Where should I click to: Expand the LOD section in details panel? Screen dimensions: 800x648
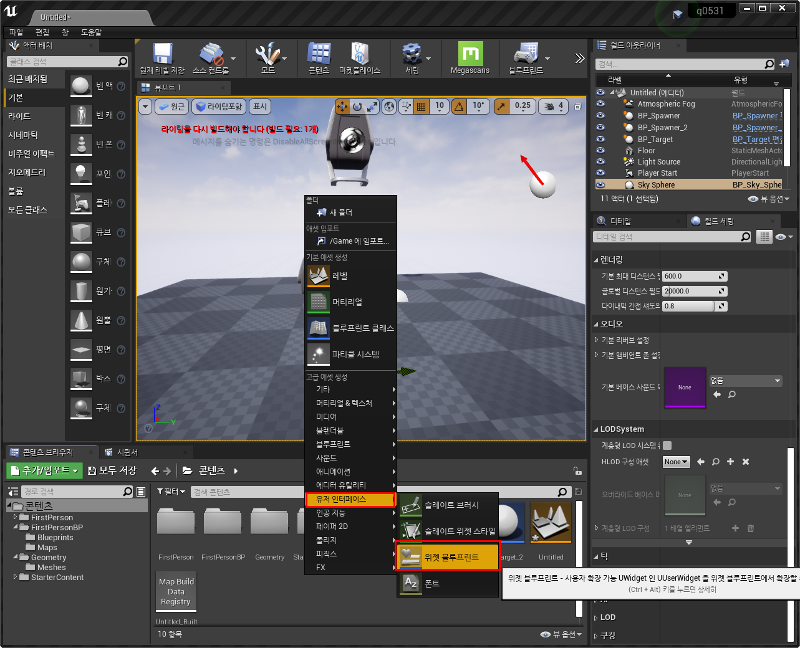pyautogui.click(x=595, y=617)
